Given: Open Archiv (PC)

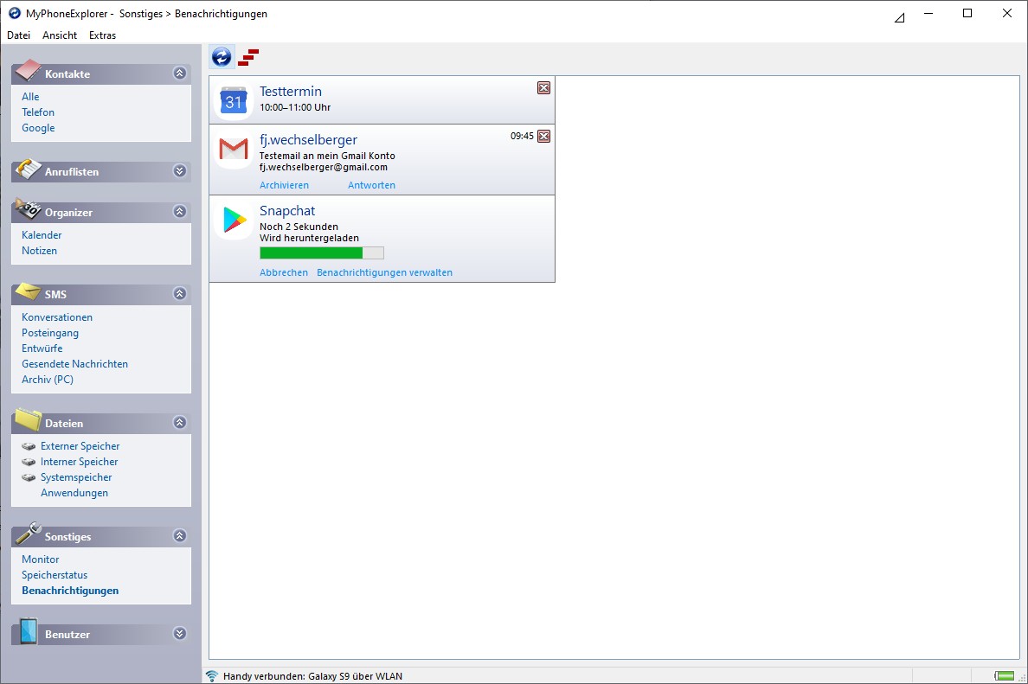Looking at the screenshot, I should (x=48, y=380).
